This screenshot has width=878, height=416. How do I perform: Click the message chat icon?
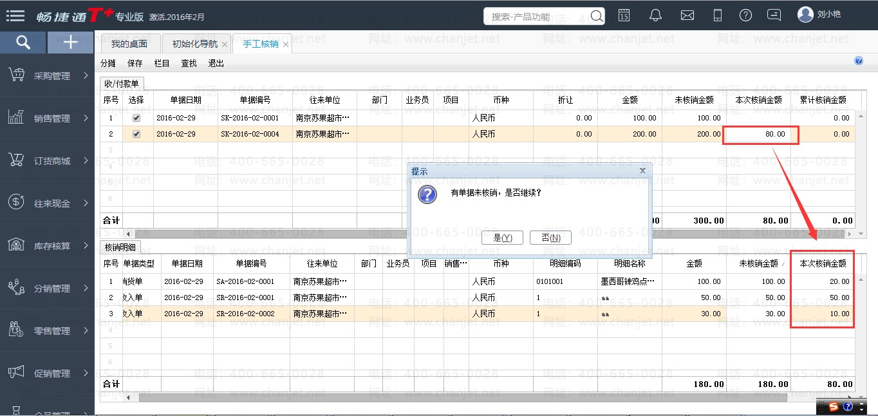(775, 15)
